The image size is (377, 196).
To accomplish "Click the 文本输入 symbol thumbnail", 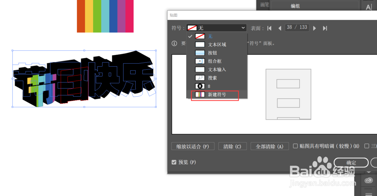I will click(200, 70).
